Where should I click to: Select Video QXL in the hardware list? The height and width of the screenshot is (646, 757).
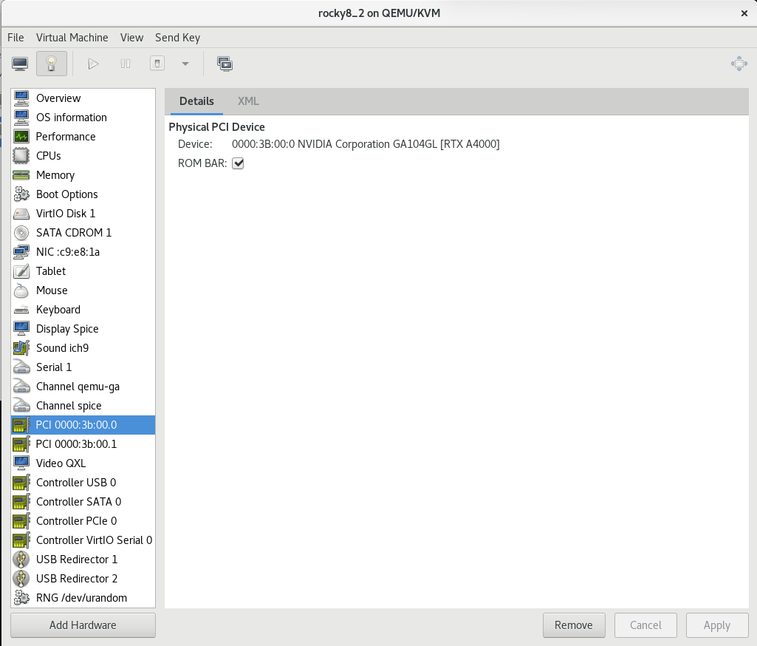tap(61, 463)
